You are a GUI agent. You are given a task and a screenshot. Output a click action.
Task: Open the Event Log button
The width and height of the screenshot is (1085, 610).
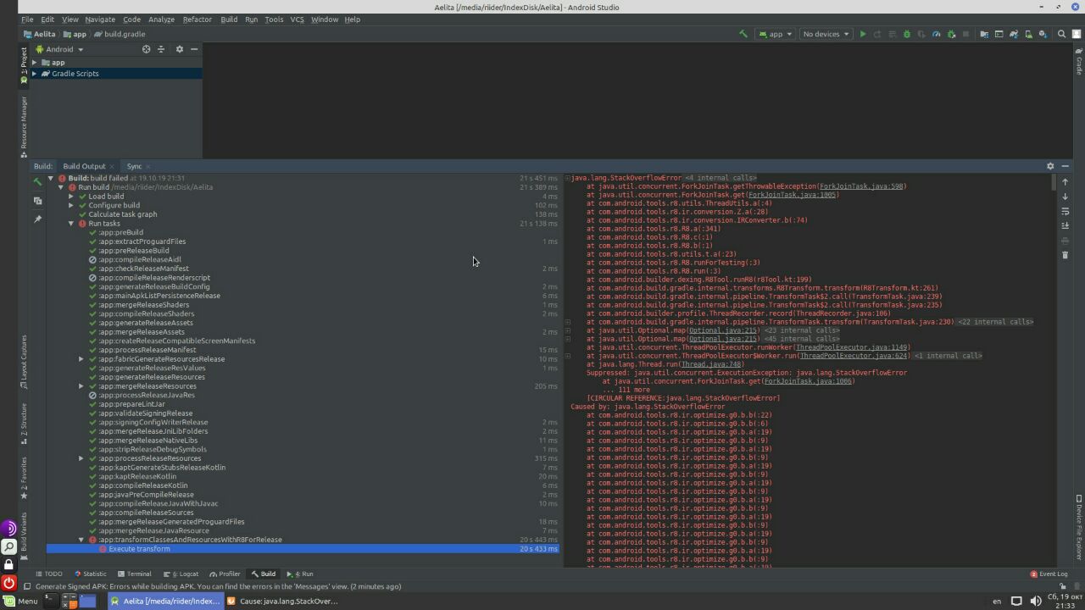pyautogui.click(x=1049, y=574)
